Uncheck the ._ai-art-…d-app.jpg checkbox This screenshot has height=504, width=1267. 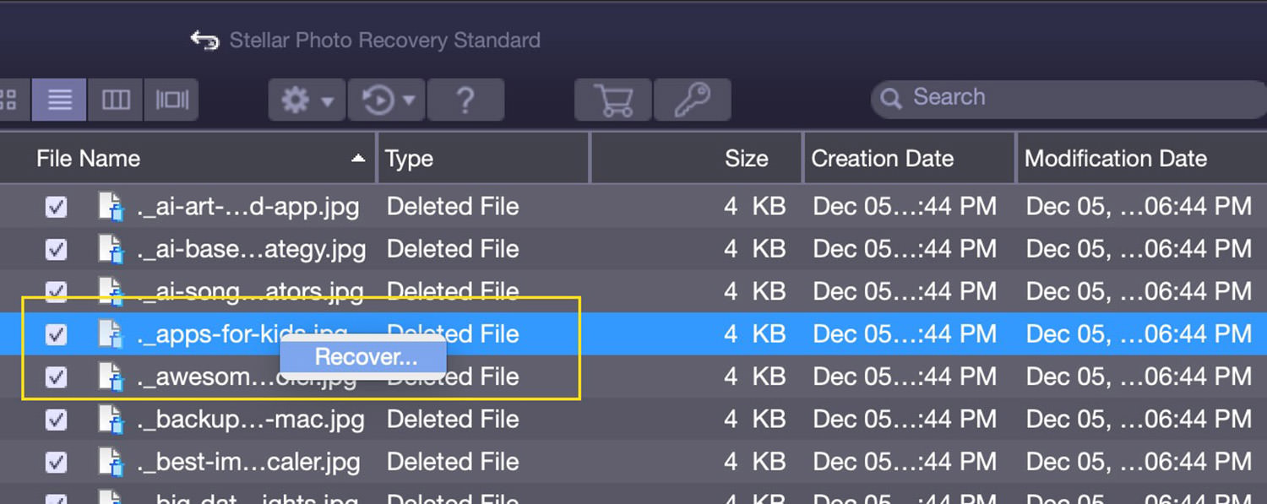(x=56, y=207)
